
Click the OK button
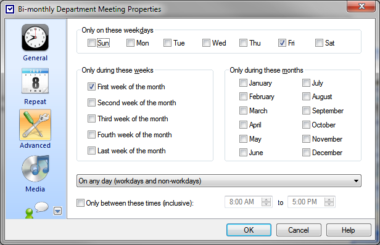(x=249, y=230)
